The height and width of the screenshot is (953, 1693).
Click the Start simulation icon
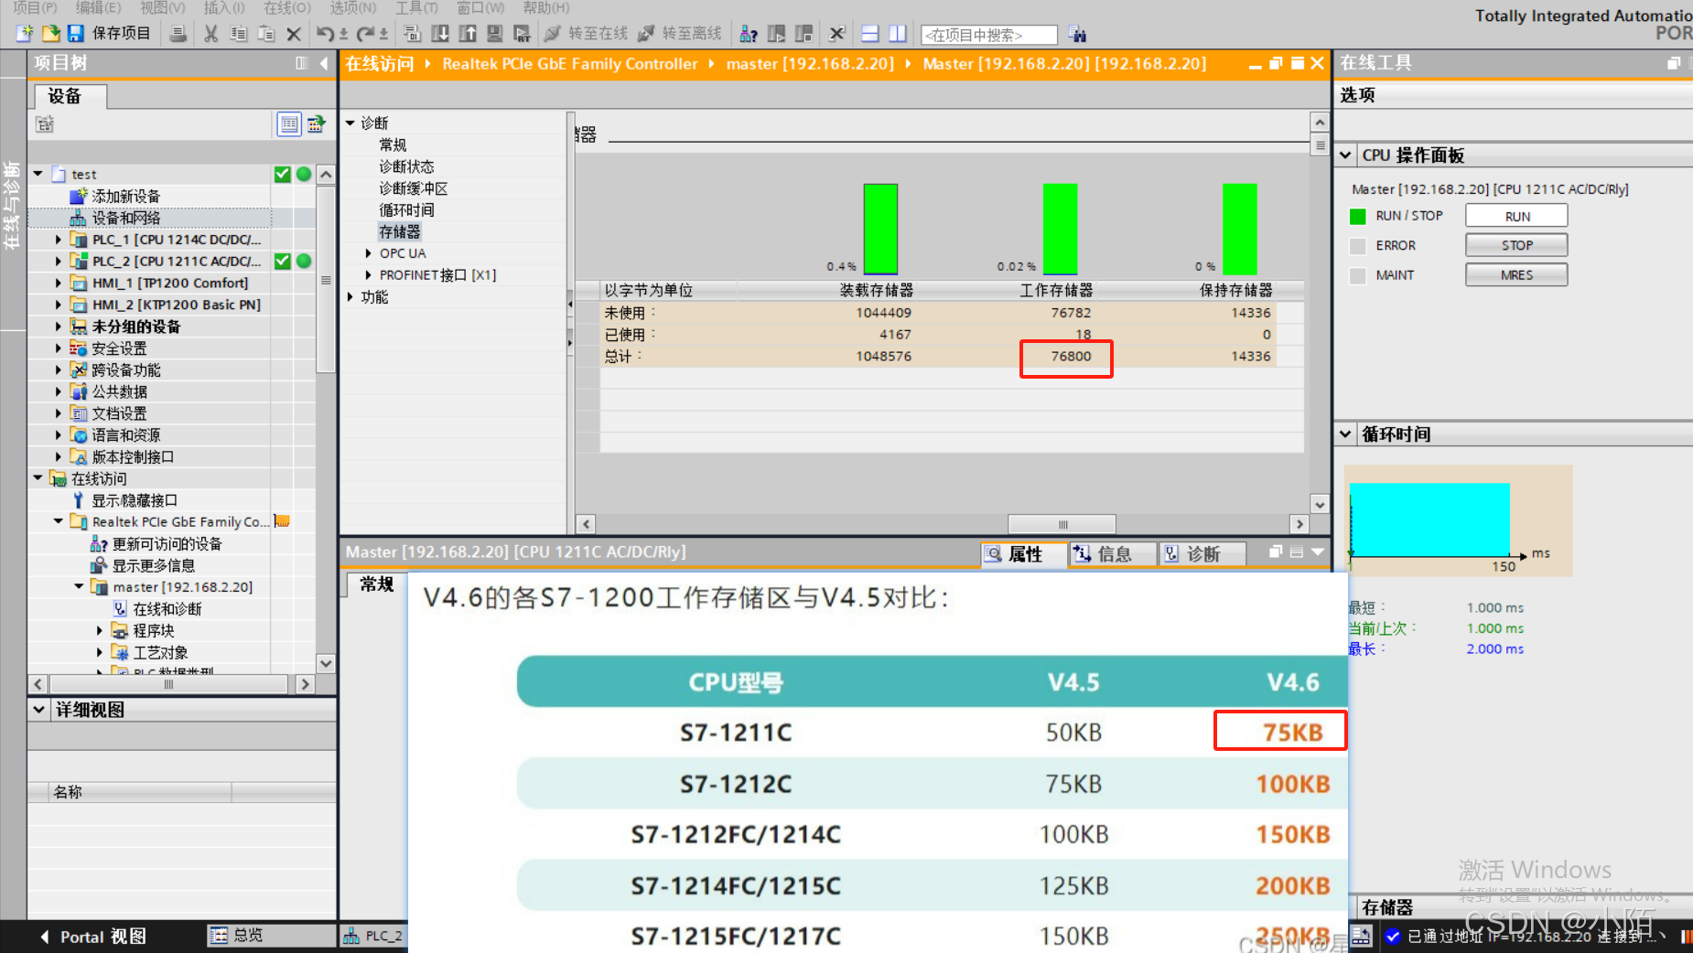click(x=495, y=34)
